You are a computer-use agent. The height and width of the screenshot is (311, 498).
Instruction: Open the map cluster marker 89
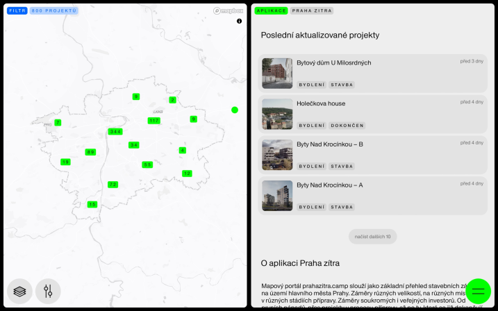click(90, 152)
